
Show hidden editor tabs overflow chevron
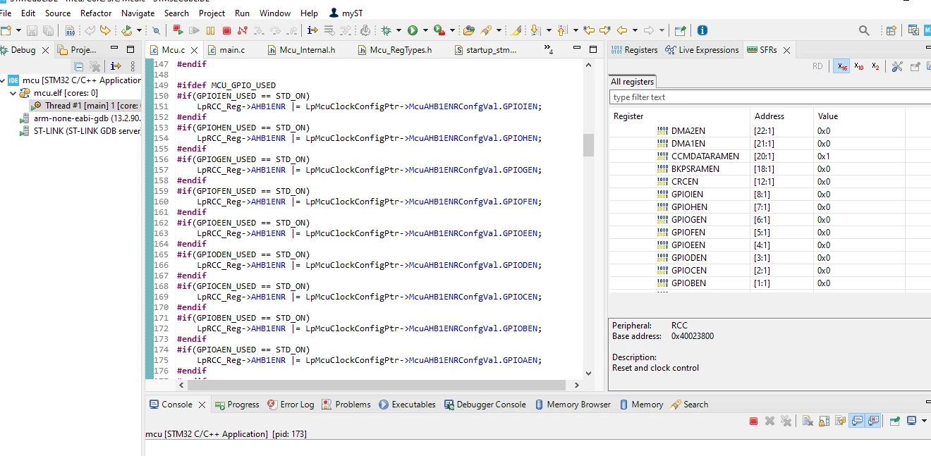548,49
